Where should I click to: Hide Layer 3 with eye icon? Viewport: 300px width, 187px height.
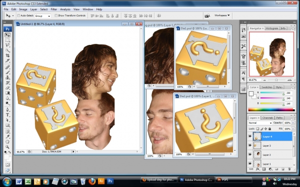pyautogui.click(x=250, y=146)
